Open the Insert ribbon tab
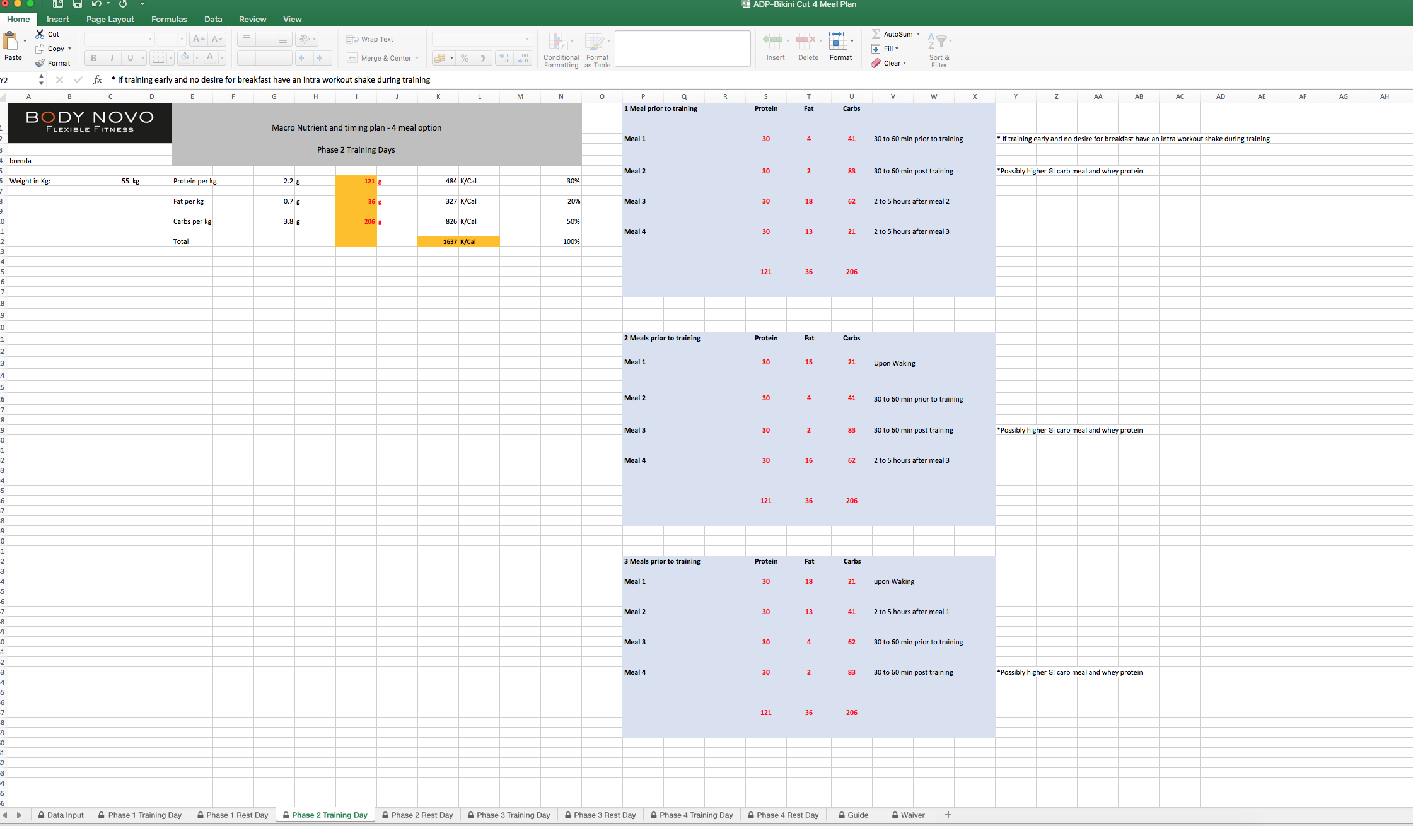Screen dimensions: 1413x826 (x=58, y=19)
